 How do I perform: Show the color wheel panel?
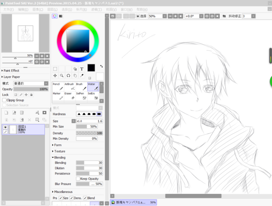tap(55, 16)
